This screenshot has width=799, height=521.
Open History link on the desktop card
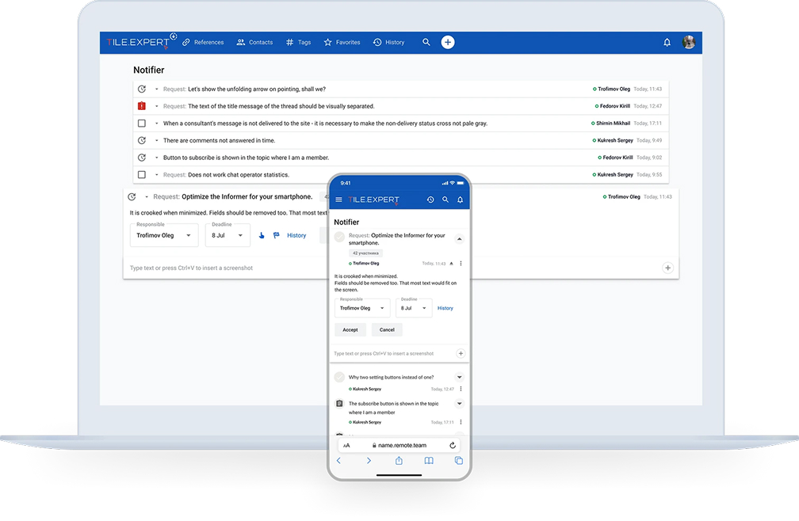(296, 236)
